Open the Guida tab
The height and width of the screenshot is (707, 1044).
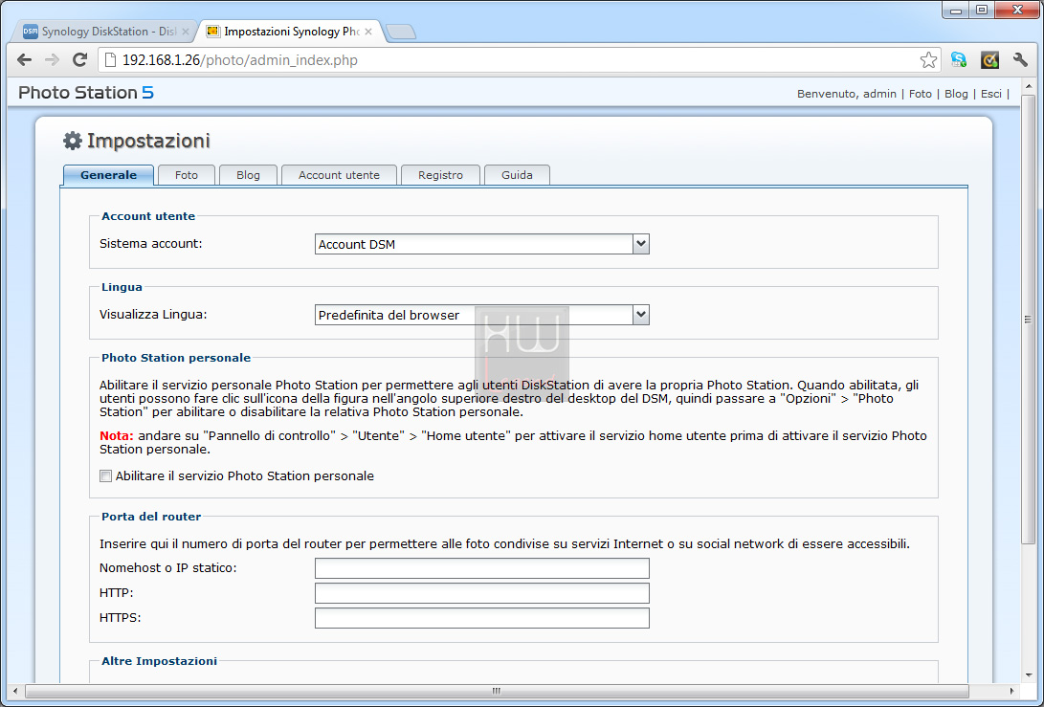(517, 175)
